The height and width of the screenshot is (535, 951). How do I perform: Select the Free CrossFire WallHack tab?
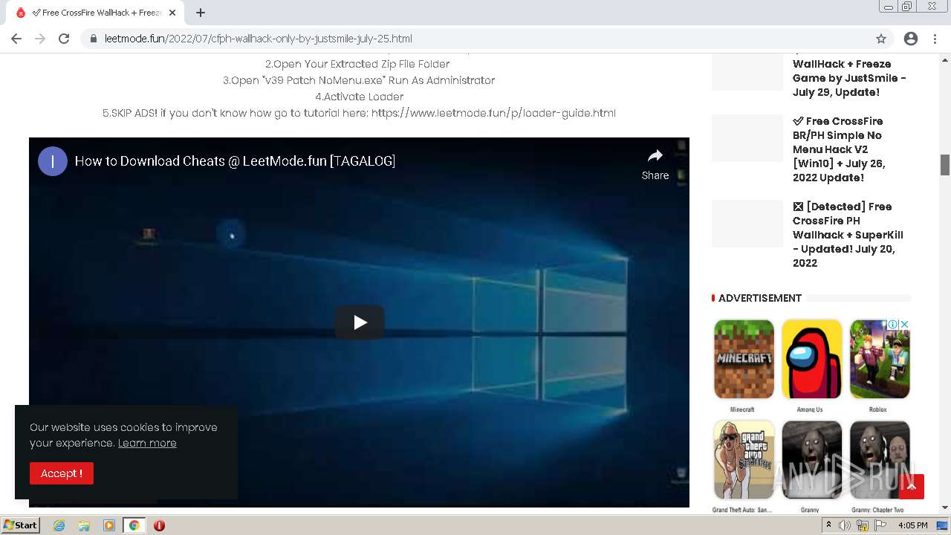[97, 13]
